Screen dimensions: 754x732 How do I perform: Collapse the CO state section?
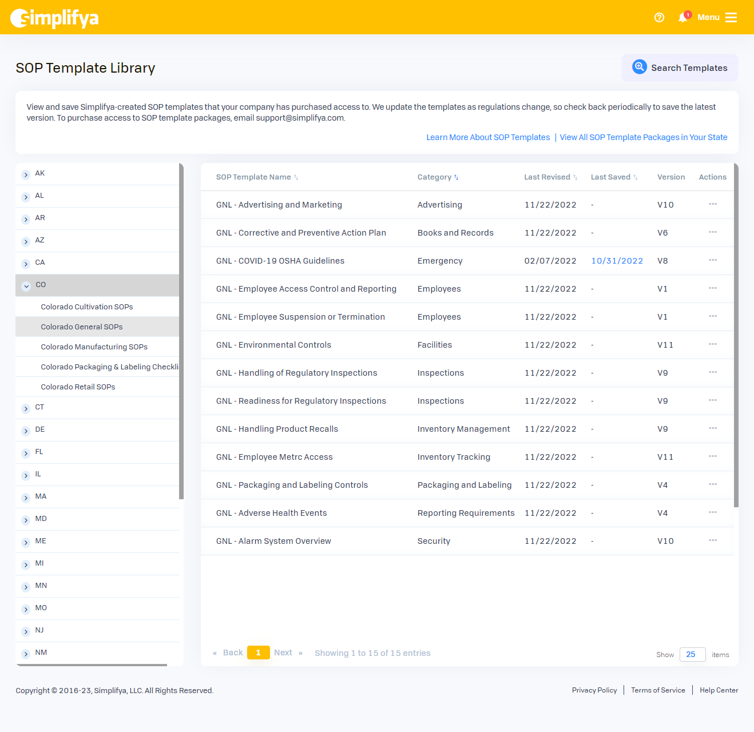coord(26,285)
